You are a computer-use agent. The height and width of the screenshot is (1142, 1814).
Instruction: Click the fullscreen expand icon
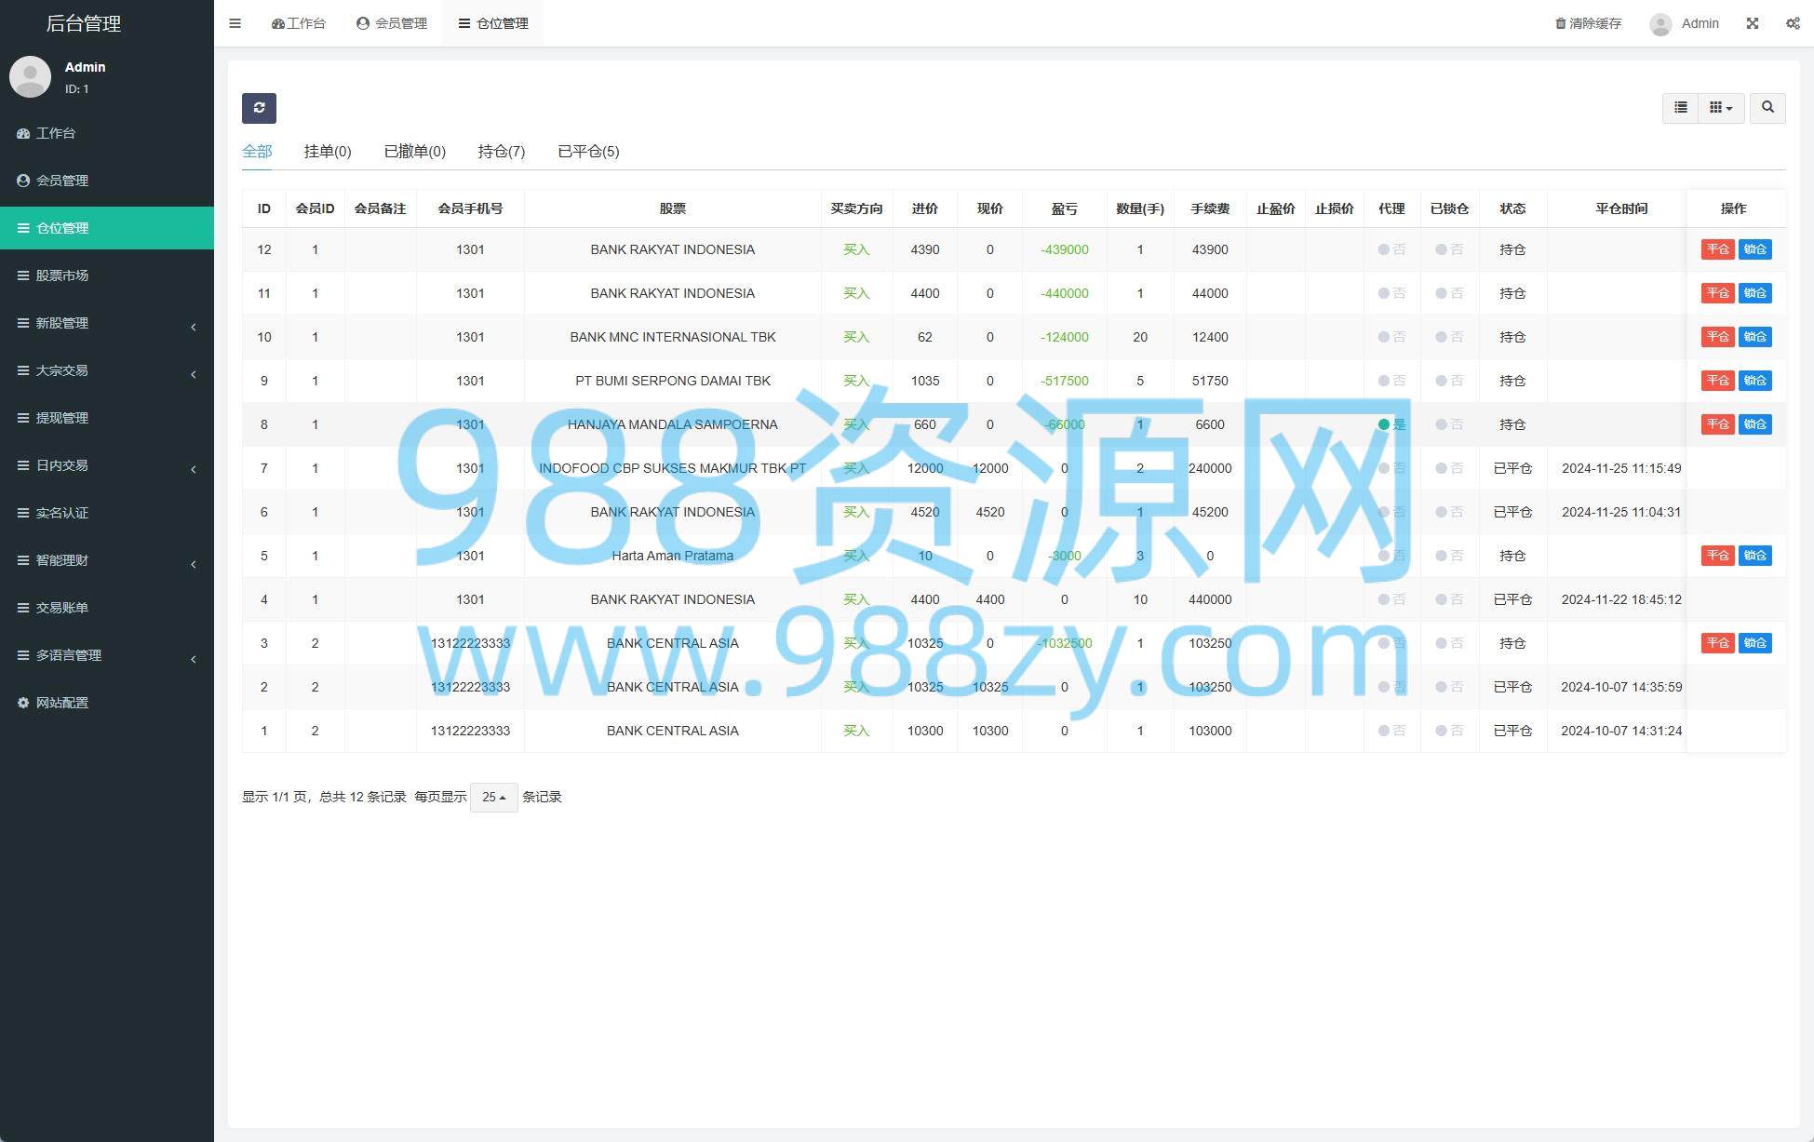(1753, 23)
